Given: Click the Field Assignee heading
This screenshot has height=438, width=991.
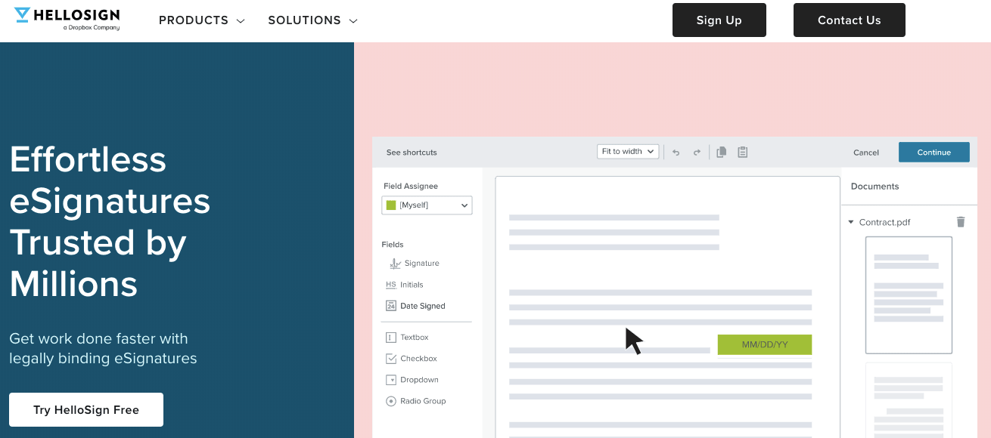Looking at the screenshot, I should (411, 186).
